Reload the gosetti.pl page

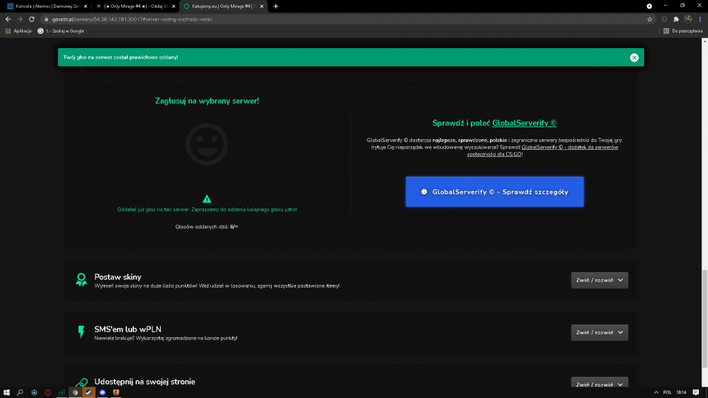(x=32, y=19)
